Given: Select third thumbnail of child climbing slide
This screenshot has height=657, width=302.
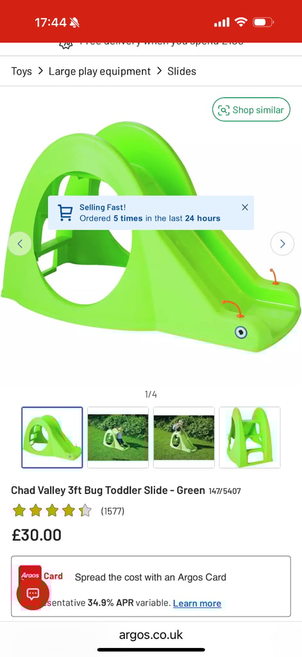Looking at the screenshot, I should coord(184,438).
